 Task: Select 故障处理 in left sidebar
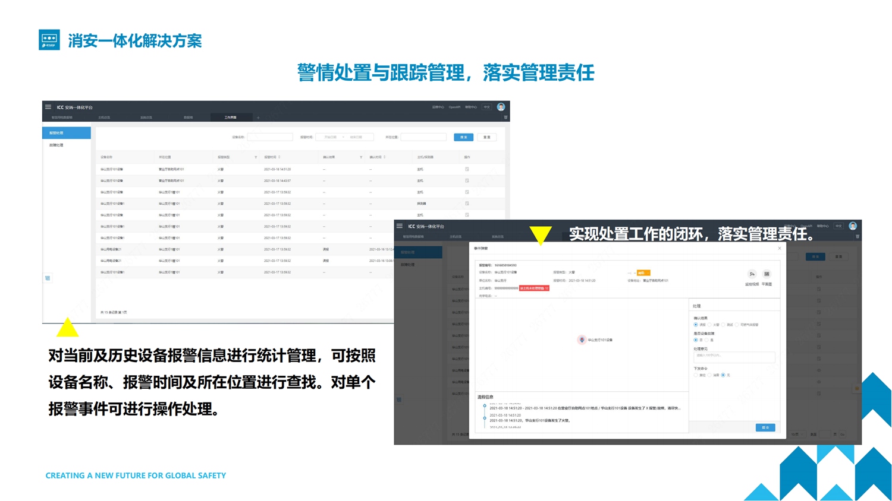point(56,145)
